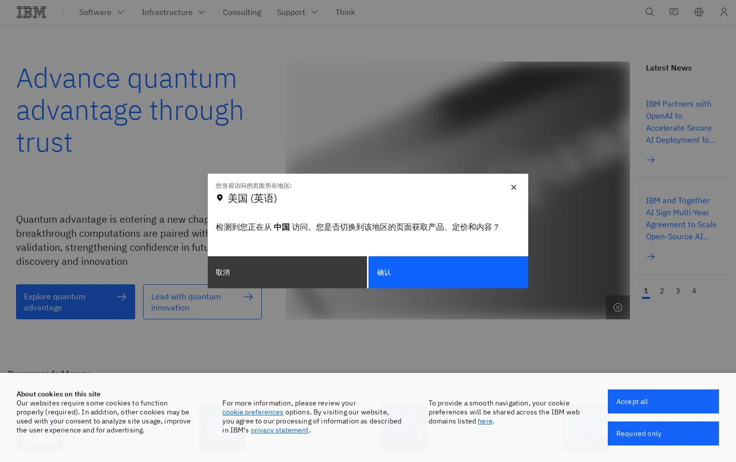This screenshot has width=736, height=462.
Task: Close the region dialog with the X
Action: pyautogui.click(x=514, y=187)
